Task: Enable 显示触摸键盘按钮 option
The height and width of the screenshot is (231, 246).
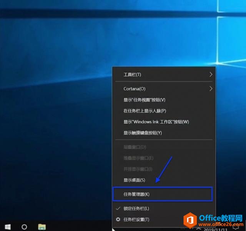Action: click(143, 133)
